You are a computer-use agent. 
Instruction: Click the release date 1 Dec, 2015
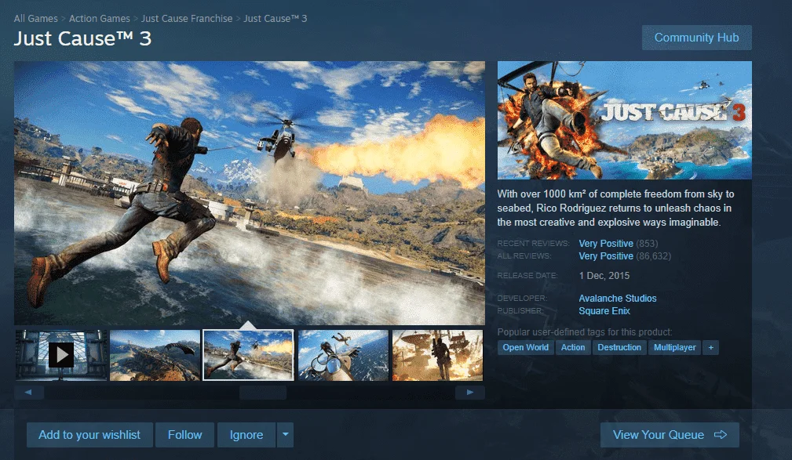tap(604, 276)
